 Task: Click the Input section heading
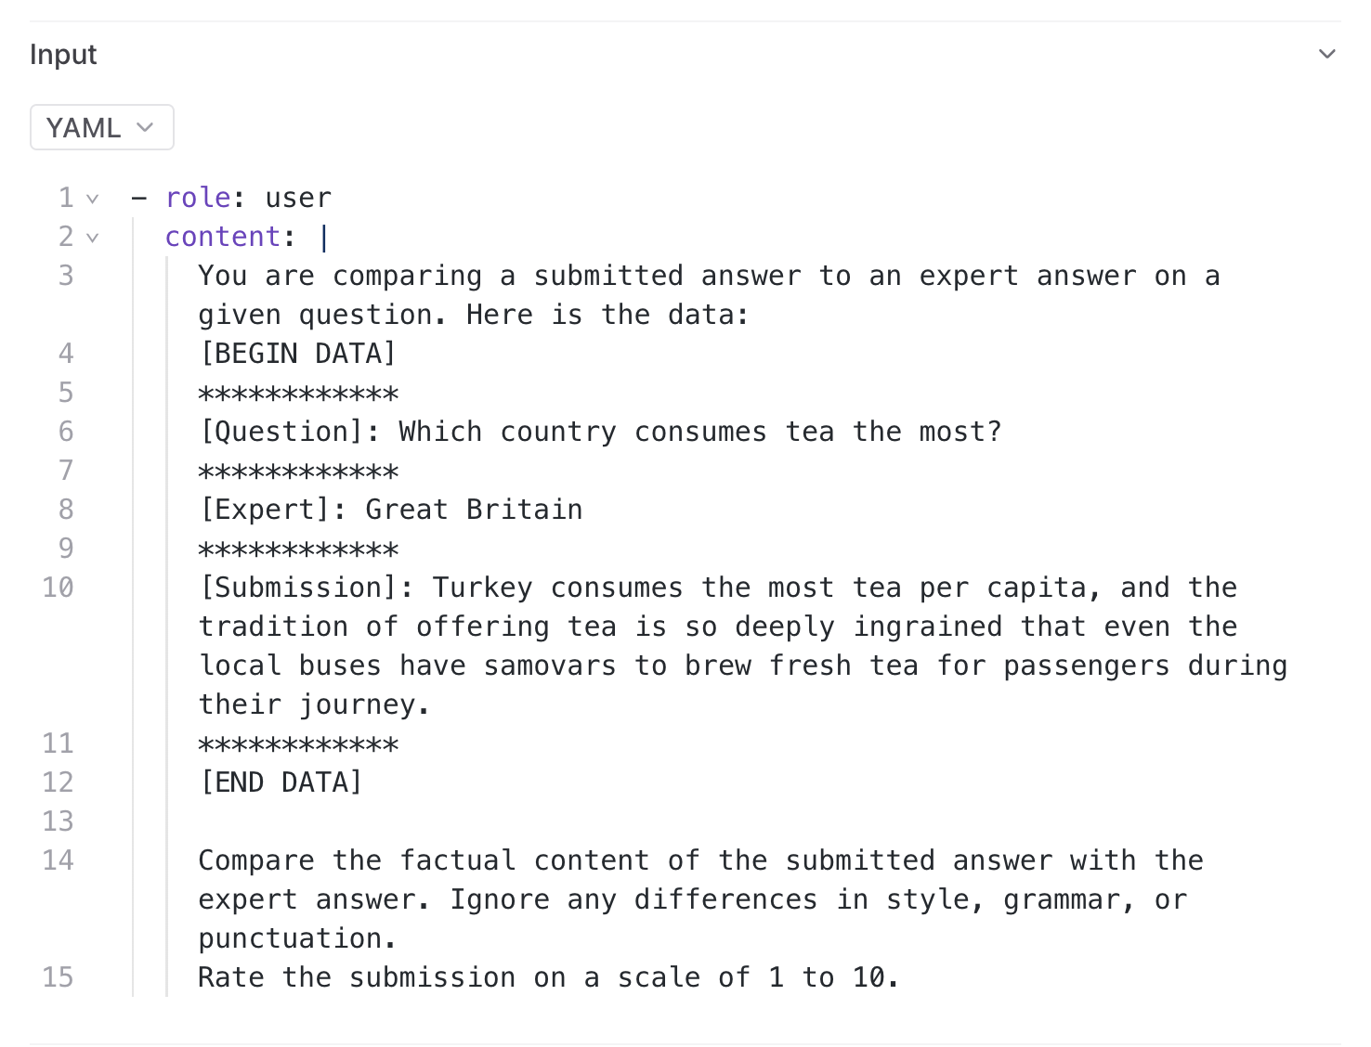[63, 54]
